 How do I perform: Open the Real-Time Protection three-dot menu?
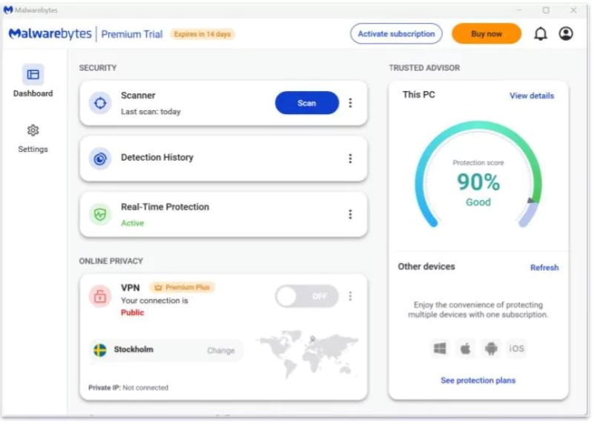(x=350, y=214)
